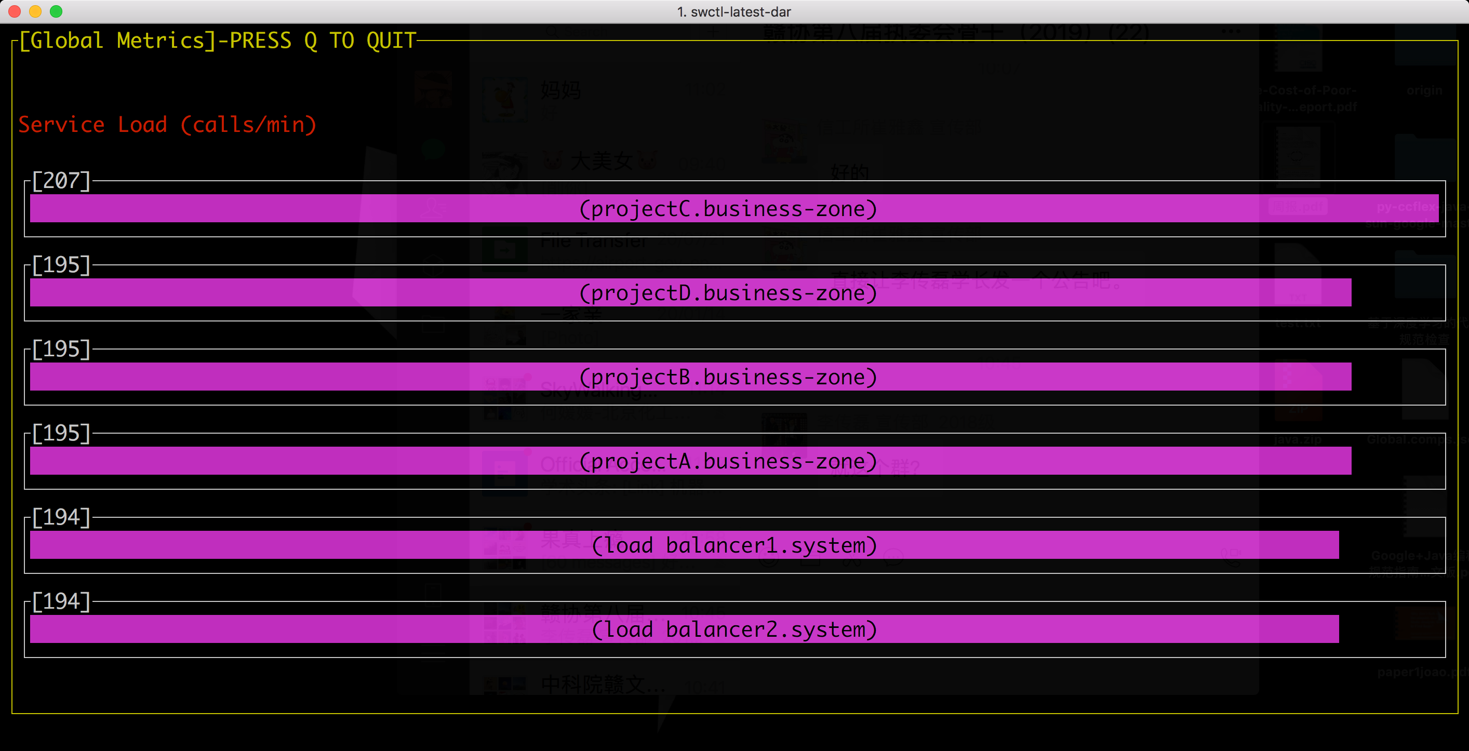Click the load balancer2.system bar label
This screenshot has width=1469, height=751.
tap(734, 629)
